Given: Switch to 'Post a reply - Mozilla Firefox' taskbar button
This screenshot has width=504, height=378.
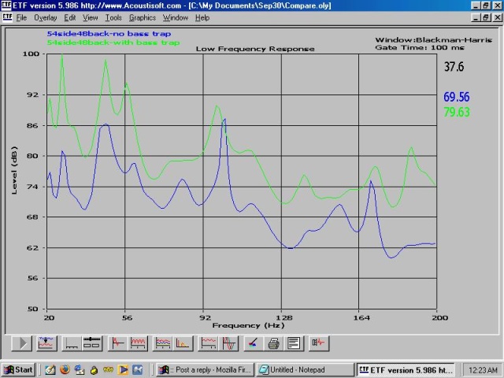Looking at the screenshot, I should pyautogui.click(x=206, y=369).
